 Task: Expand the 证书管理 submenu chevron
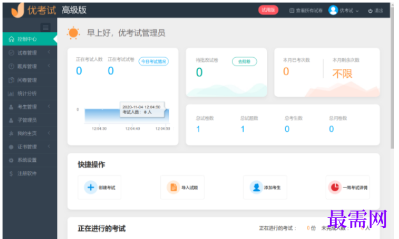(x=49, y=147)
